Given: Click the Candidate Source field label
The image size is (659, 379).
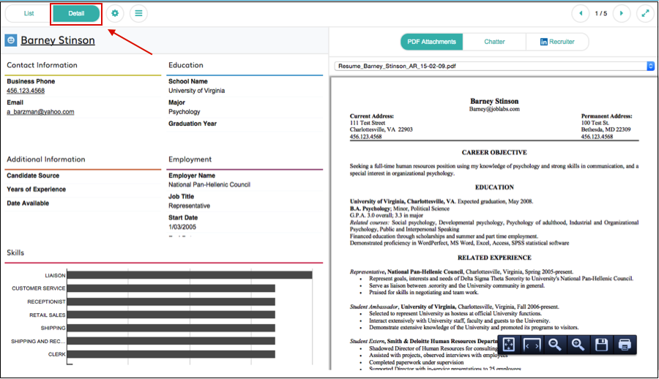Looking at the screenshot, I should (x=33, y=176).
